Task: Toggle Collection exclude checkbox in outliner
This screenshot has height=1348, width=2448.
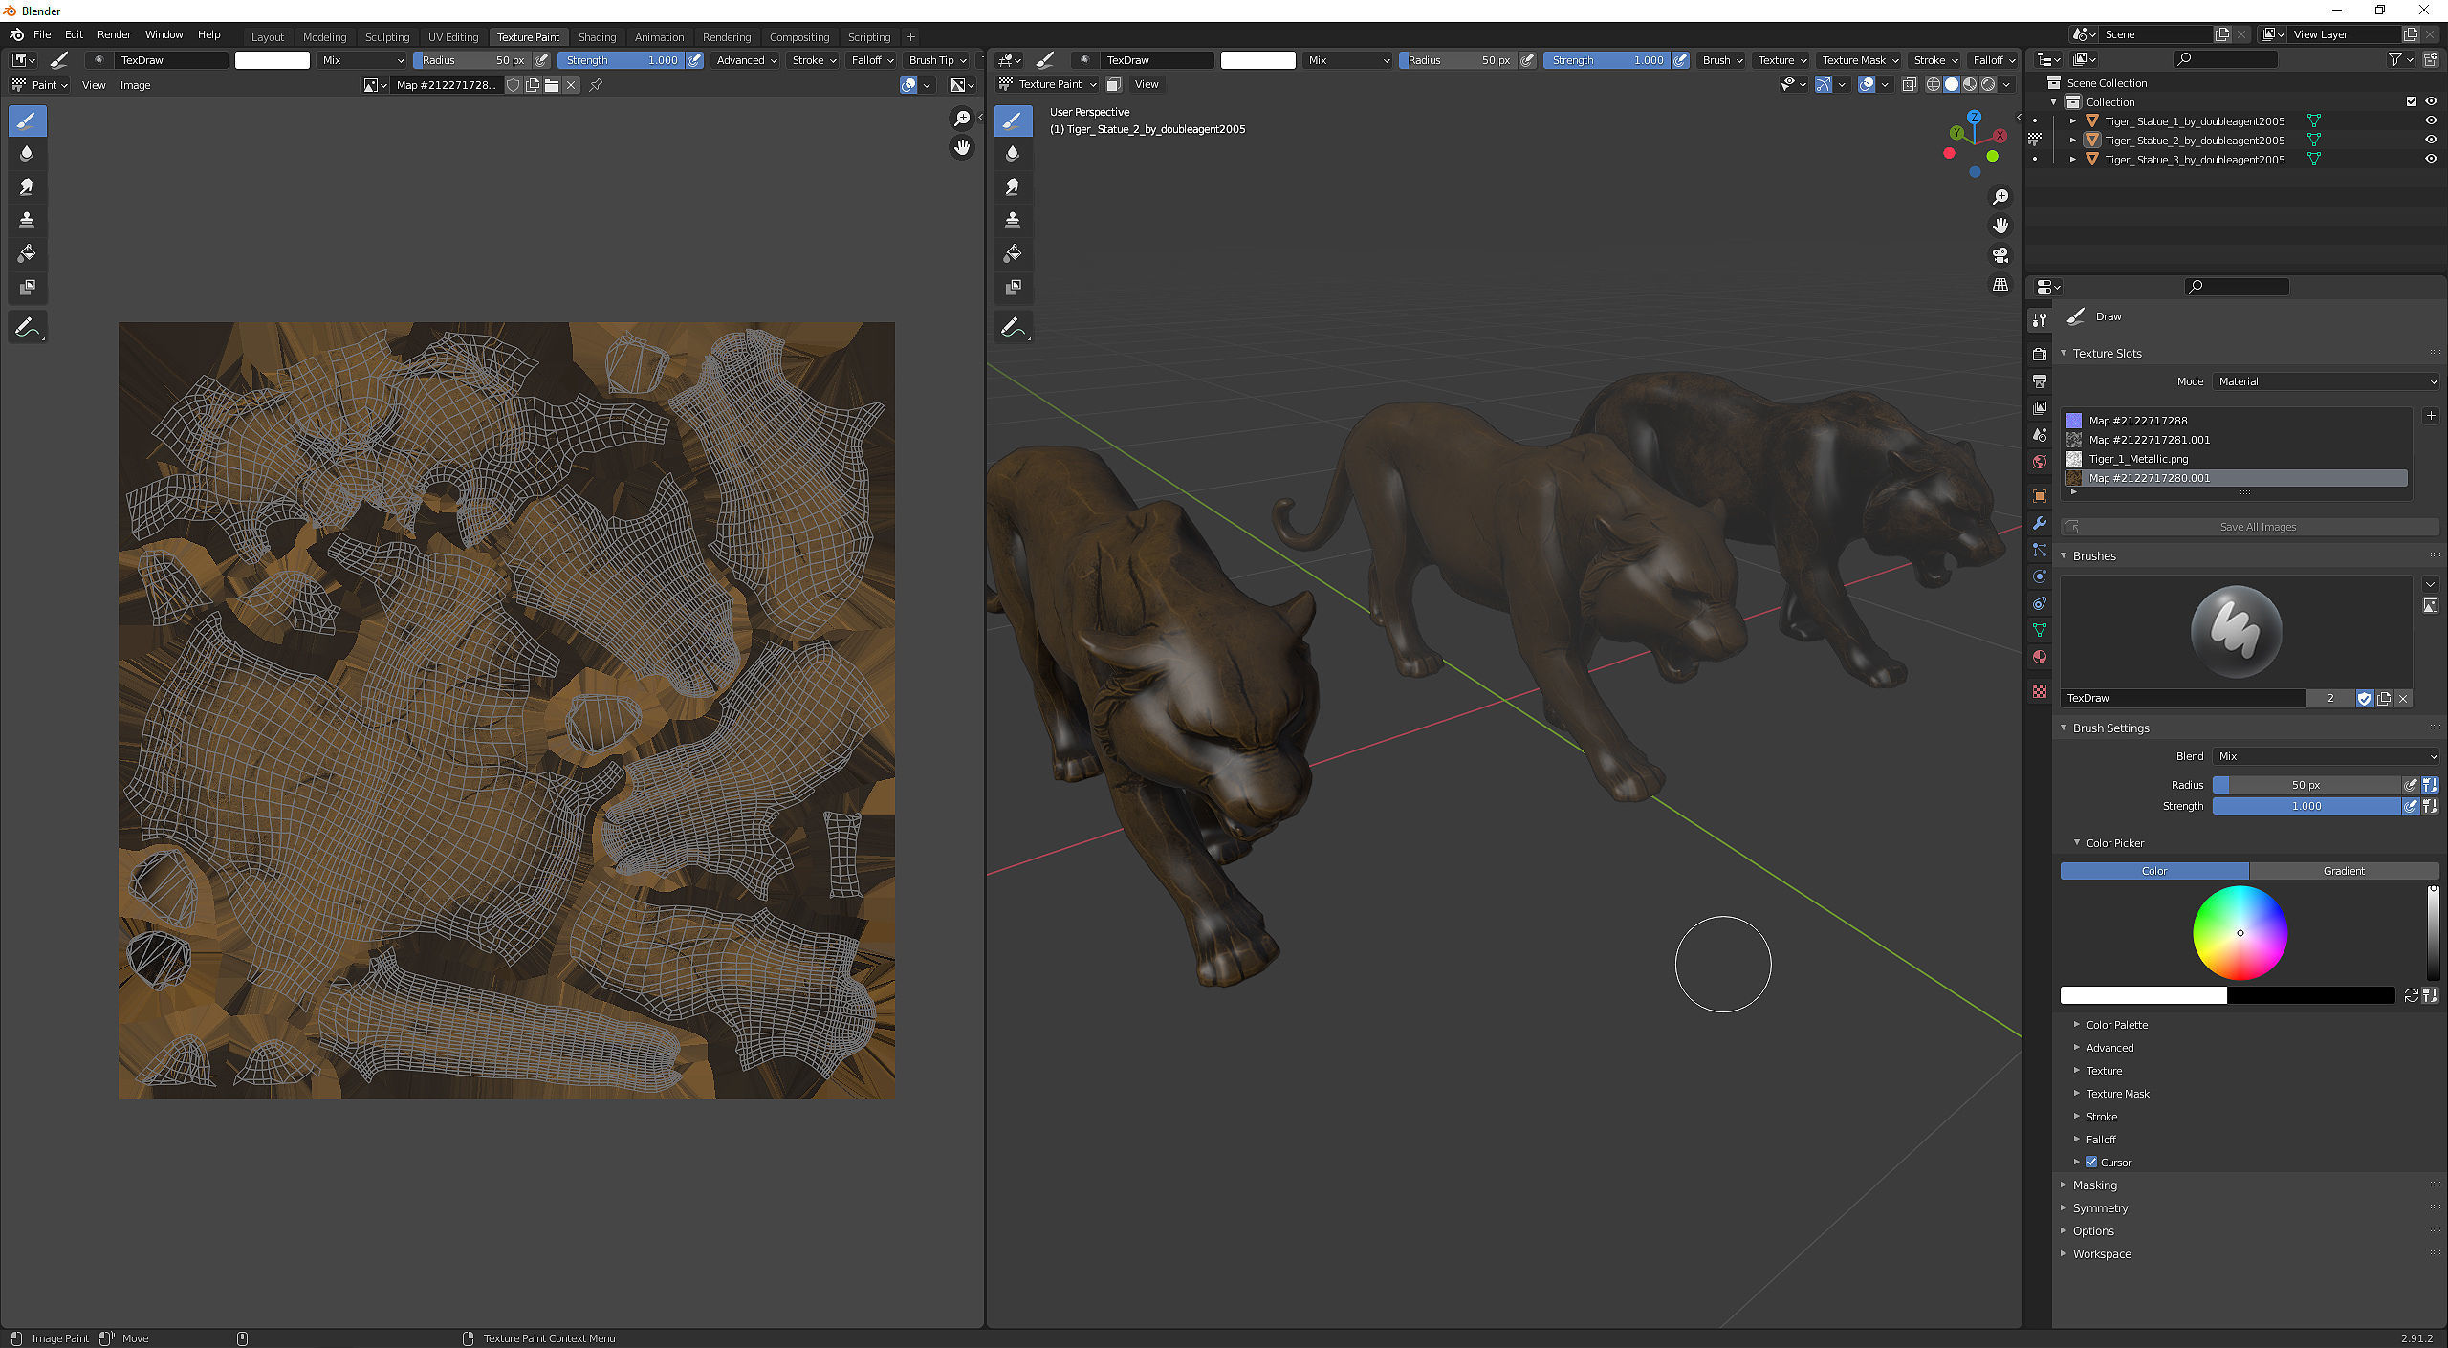Action: [x=2411, y=101]
